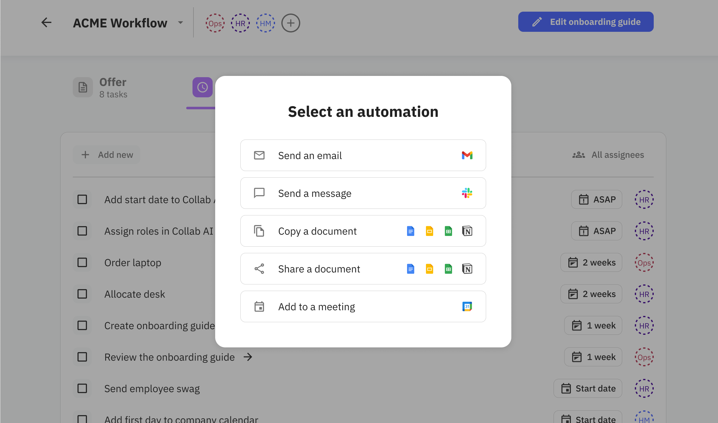Image resolution: width=718 pixels, height=423 pixels.
Task: Click the back arrow icon
Action: coord(46,22)
